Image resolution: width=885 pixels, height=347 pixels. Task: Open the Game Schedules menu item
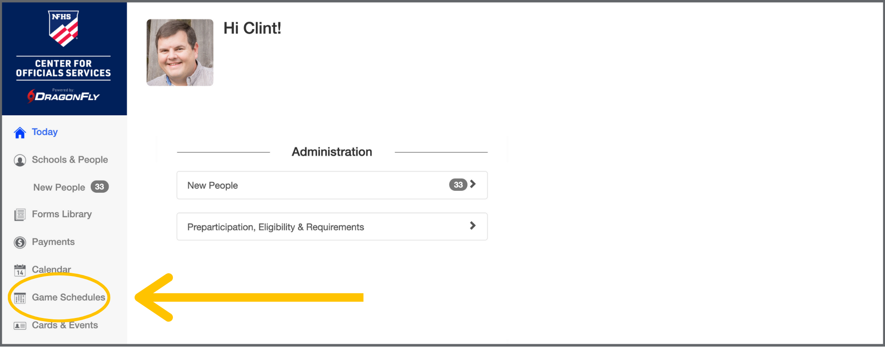point(68,298)
